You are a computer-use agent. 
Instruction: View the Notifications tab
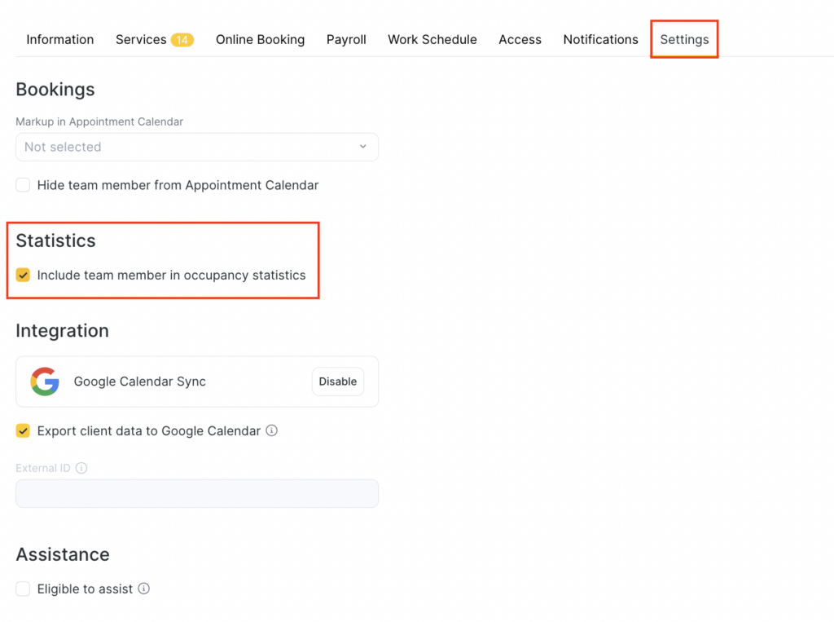600,39
